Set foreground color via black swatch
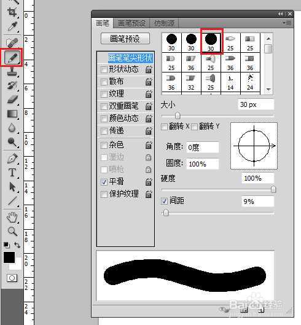Viewport: 301px width, 325px height. 9,257
